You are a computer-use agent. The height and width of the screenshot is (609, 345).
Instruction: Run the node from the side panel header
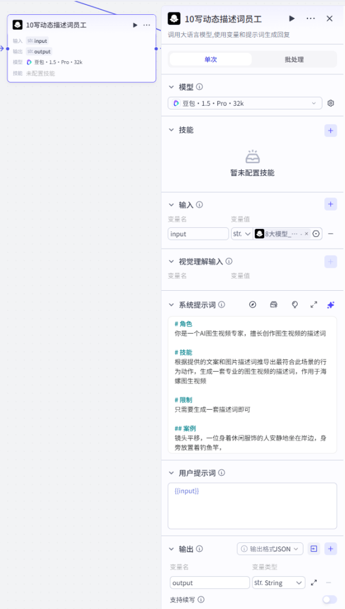pos(292,18)
